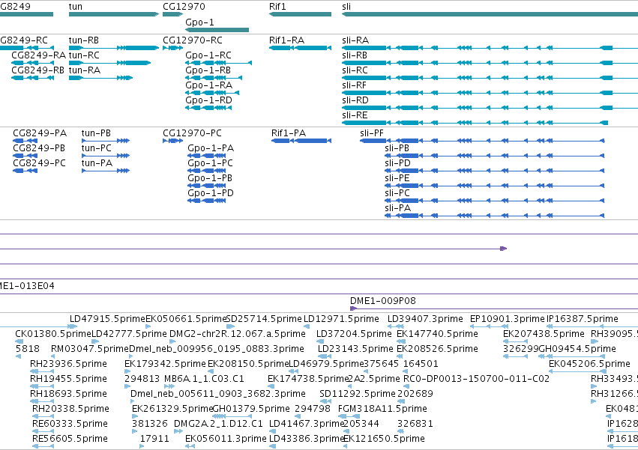Select transcript tun-RC

click(110, 63)
